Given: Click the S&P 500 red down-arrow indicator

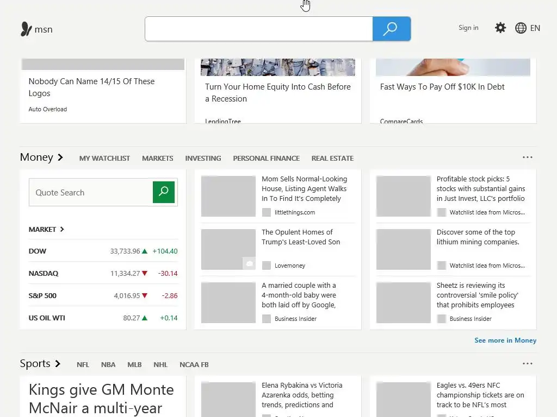Looking at the screenshot, I should point(144,296).
